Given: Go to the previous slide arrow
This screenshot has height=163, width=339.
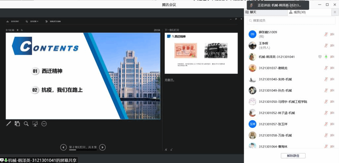Looking at the screenshot, I should pyautogui.click(x=63, y=147).
